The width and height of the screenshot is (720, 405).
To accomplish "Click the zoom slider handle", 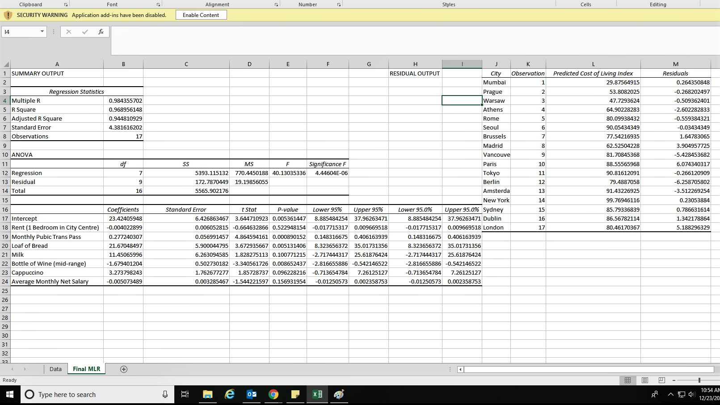I will [x=699, y=380].
